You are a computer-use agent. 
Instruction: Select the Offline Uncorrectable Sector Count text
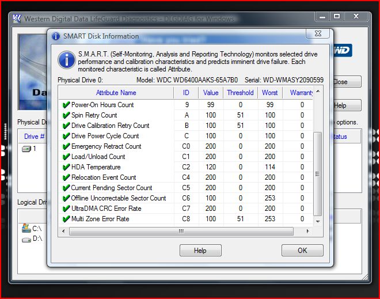[x=119, y=198]
